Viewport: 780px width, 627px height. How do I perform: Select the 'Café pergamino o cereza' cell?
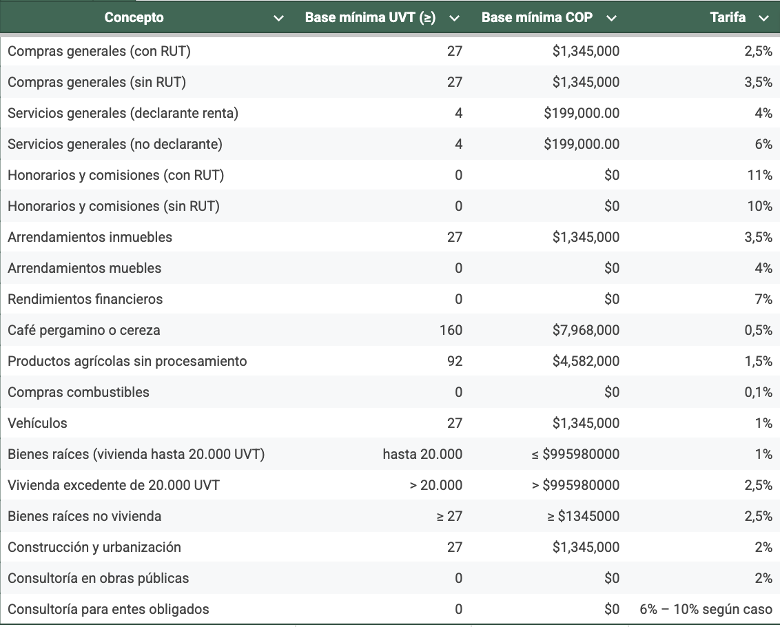coord(84,330)
